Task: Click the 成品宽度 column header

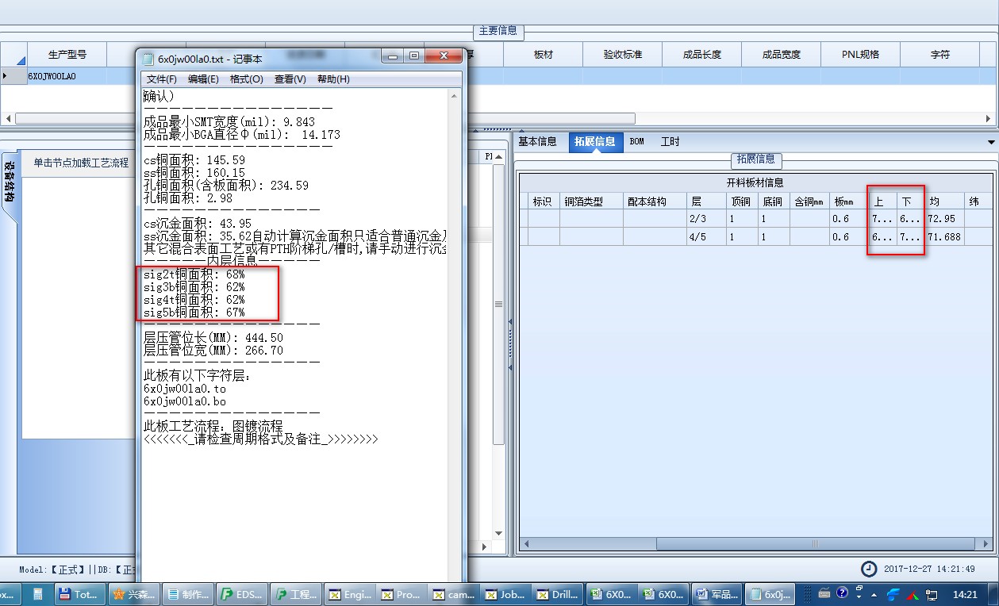Action: coord(782,55)
